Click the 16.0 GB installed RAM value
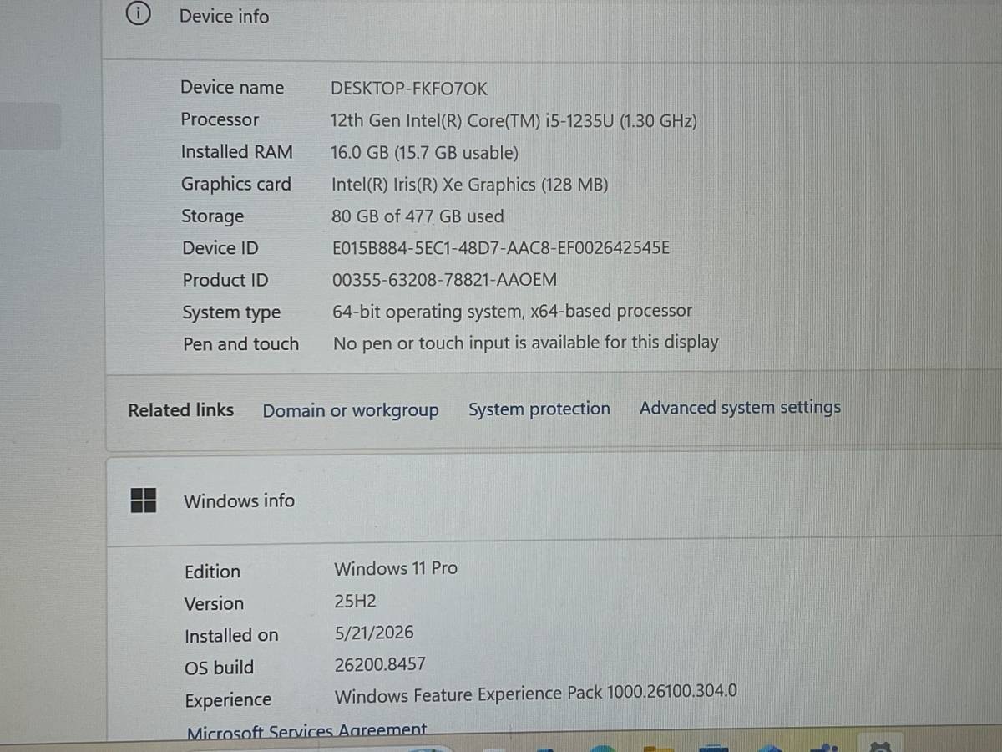Screen dimensions: 1002x752 point(424,153)
